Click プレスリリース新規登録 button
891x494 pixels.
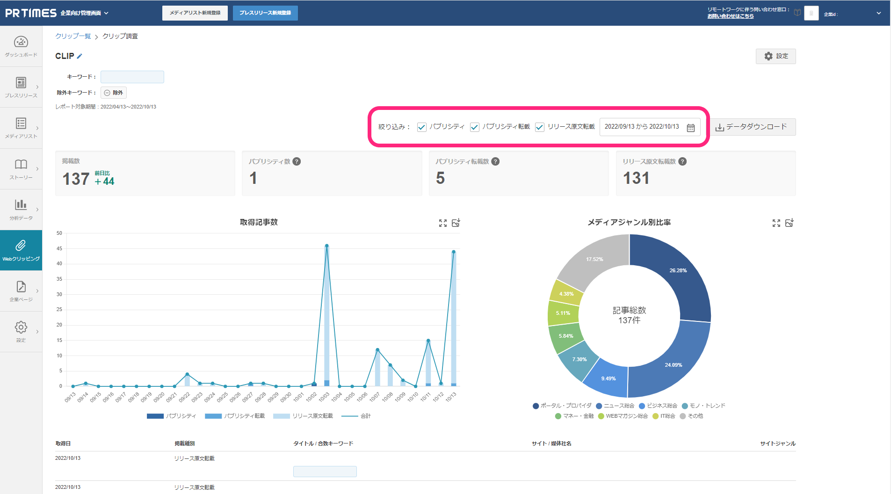click(x=265, y=13)
